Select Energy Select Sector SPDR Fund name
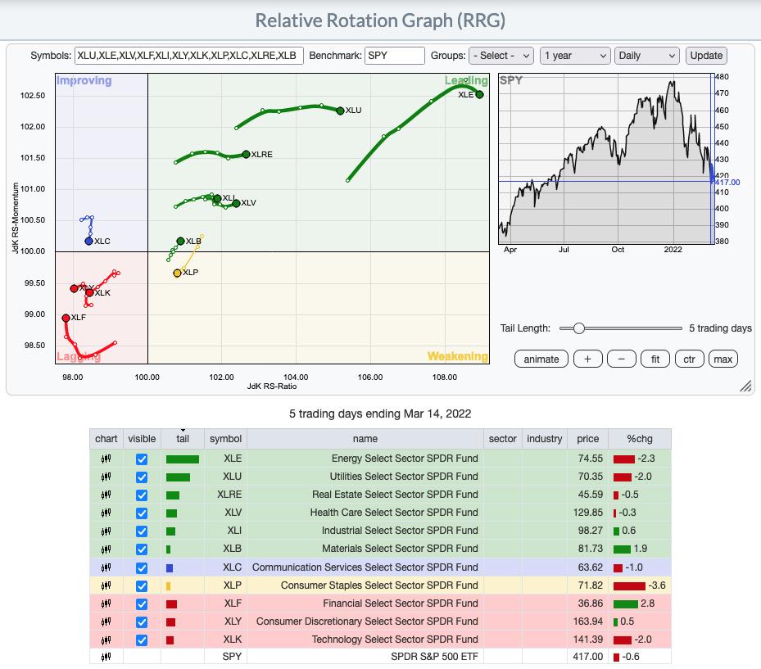Image resolution: width=761 pixels, height=669 pixels. click(405, 459)
